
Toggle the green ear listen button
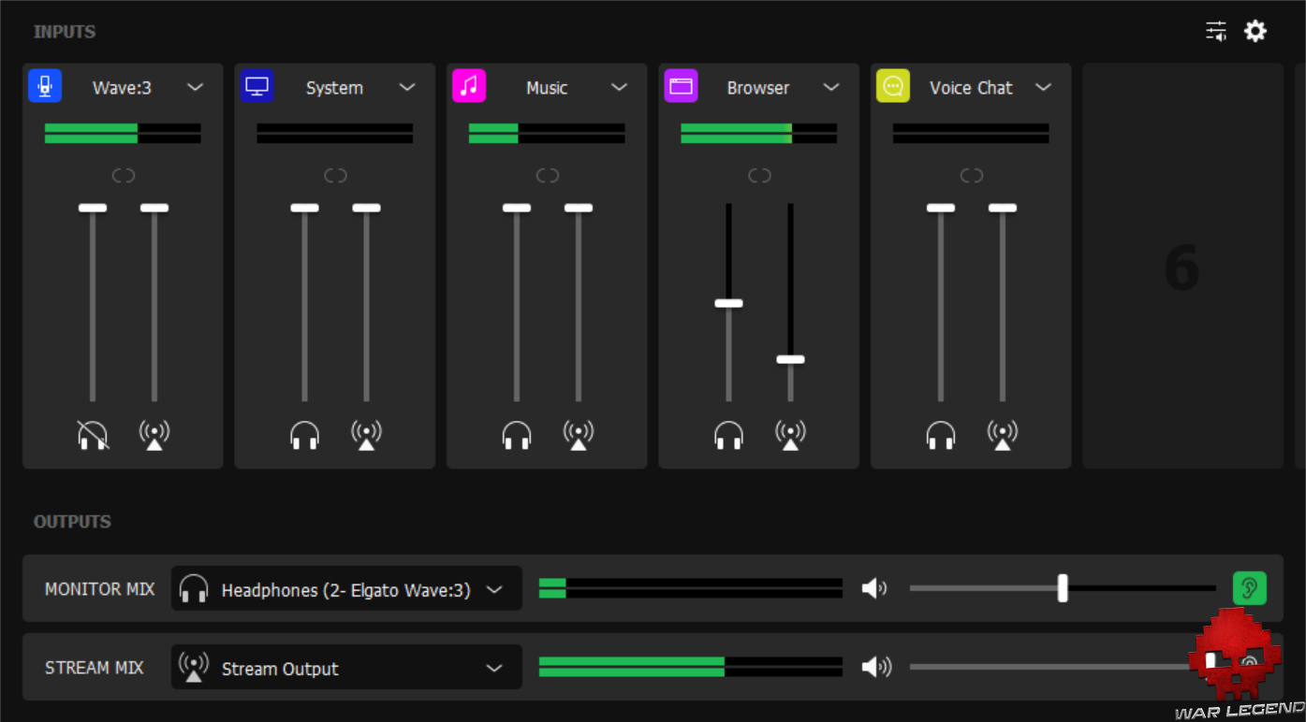1249,588
